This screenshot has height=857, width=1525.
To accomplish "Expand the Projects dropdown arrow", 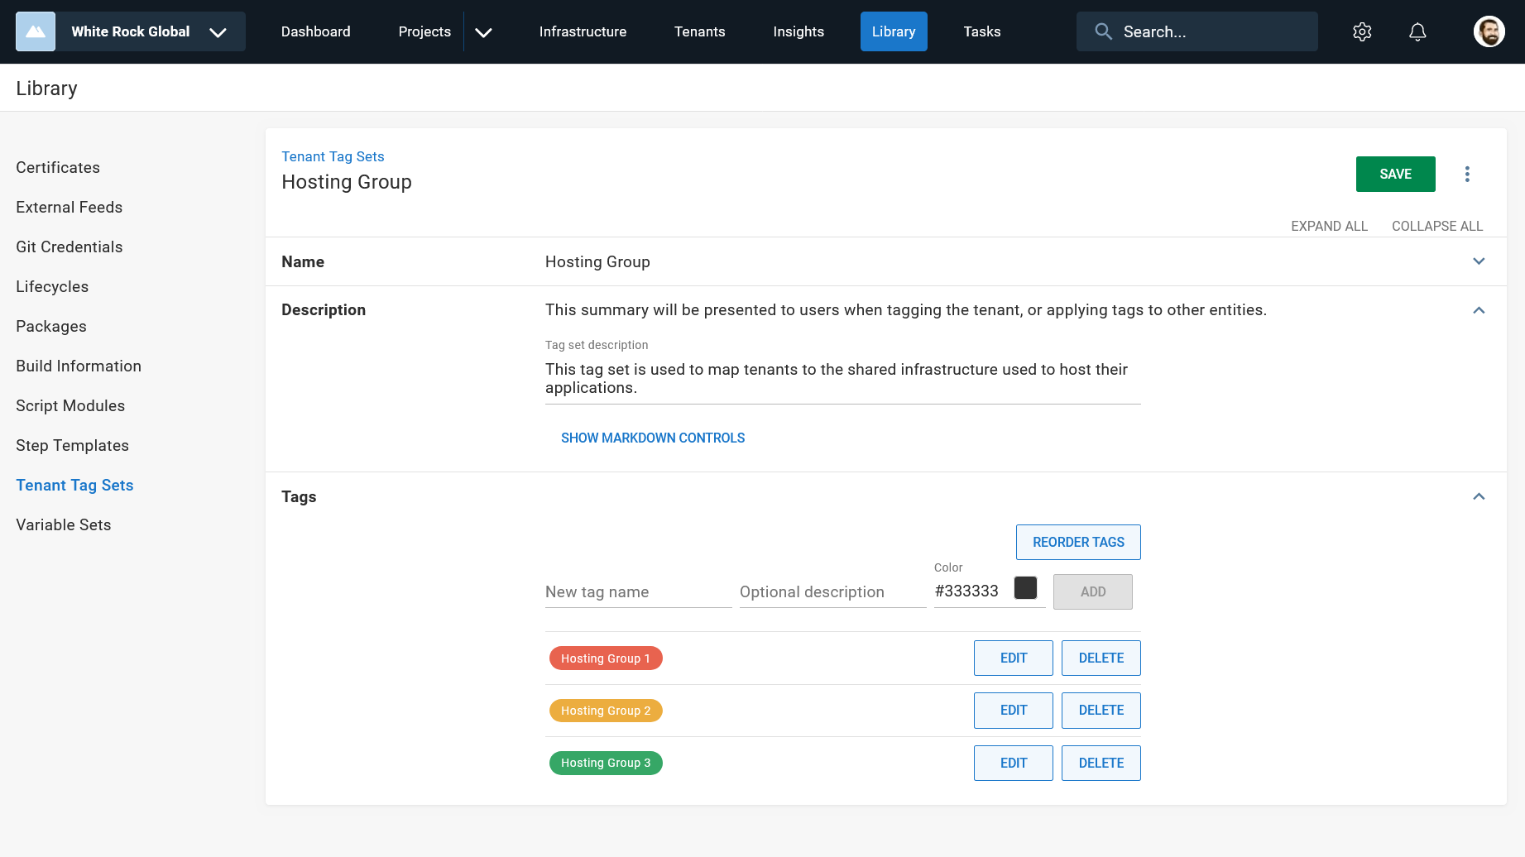I will pos(484,32).
